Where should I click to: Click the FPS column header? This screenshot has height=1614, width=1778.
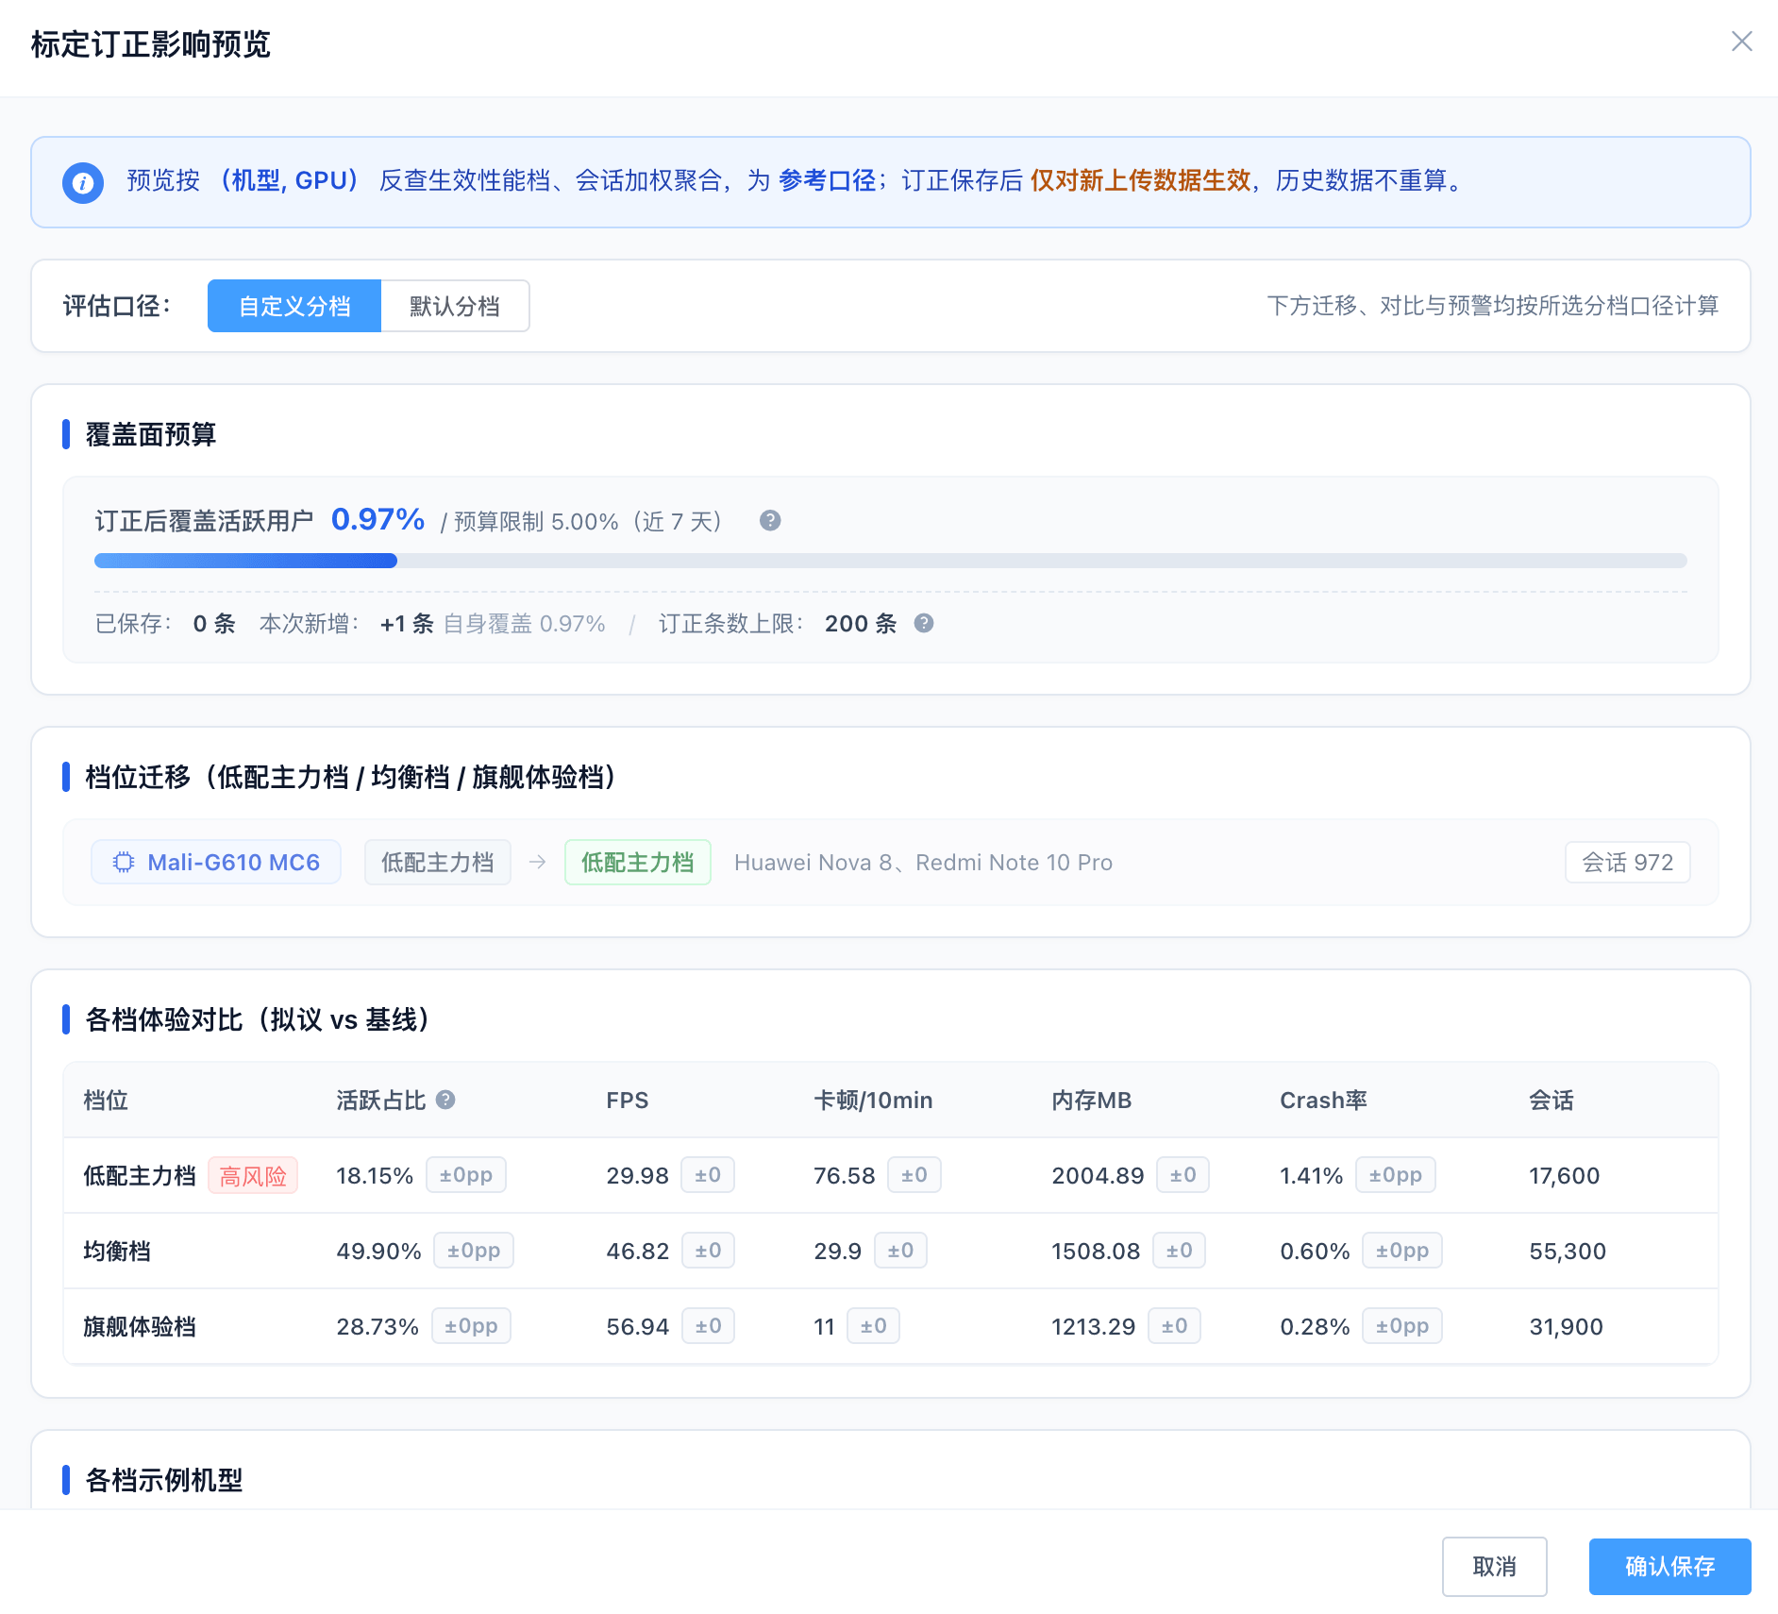(x=627, y=1101)
